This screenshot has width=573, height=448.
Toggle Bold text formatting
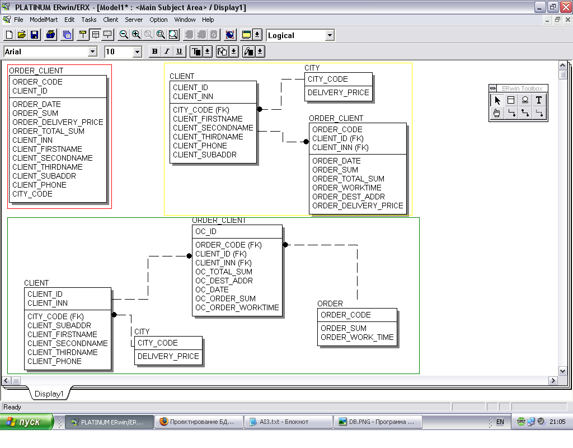155,52
